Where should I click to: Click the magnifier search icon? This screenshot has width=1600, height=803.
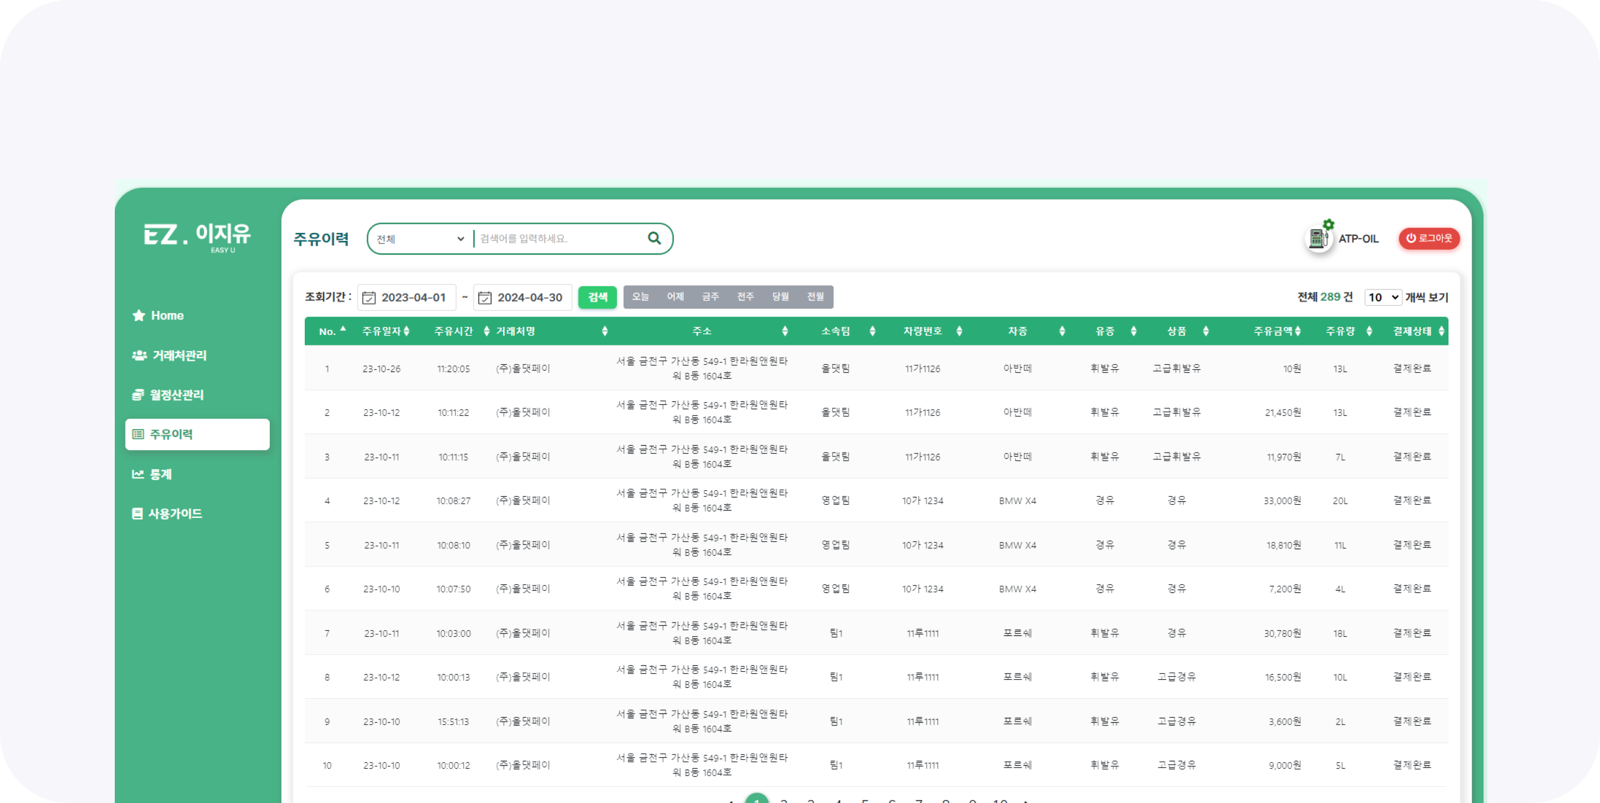click(654, 238)
